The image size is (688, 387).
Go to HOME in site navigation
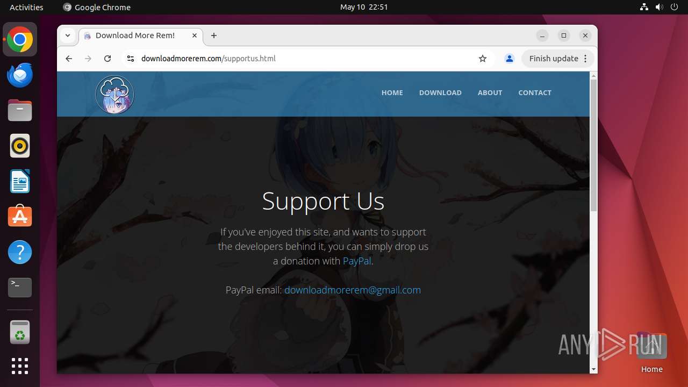click(392, 93)
